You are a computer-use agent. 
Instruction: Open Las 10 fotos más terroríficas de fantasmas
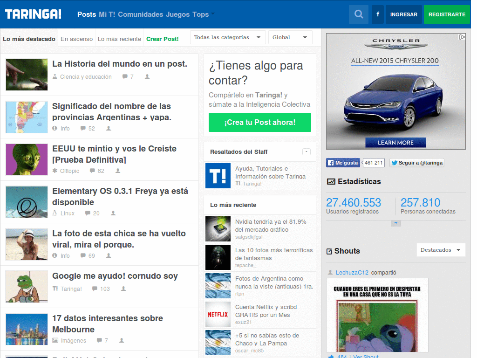(274, 254)
